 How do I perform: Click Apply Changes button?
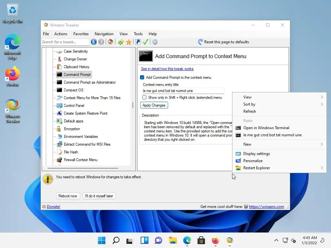(x=154, y=105)
